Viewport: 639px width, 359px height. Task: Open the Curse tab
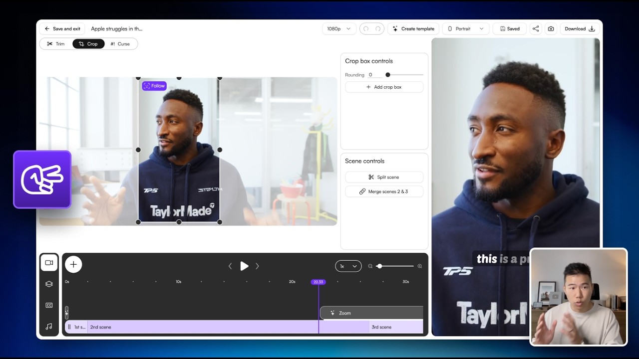pos(120,44)
